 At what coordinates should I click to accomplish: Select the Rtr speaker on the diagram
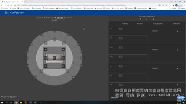tap(63, 66)
